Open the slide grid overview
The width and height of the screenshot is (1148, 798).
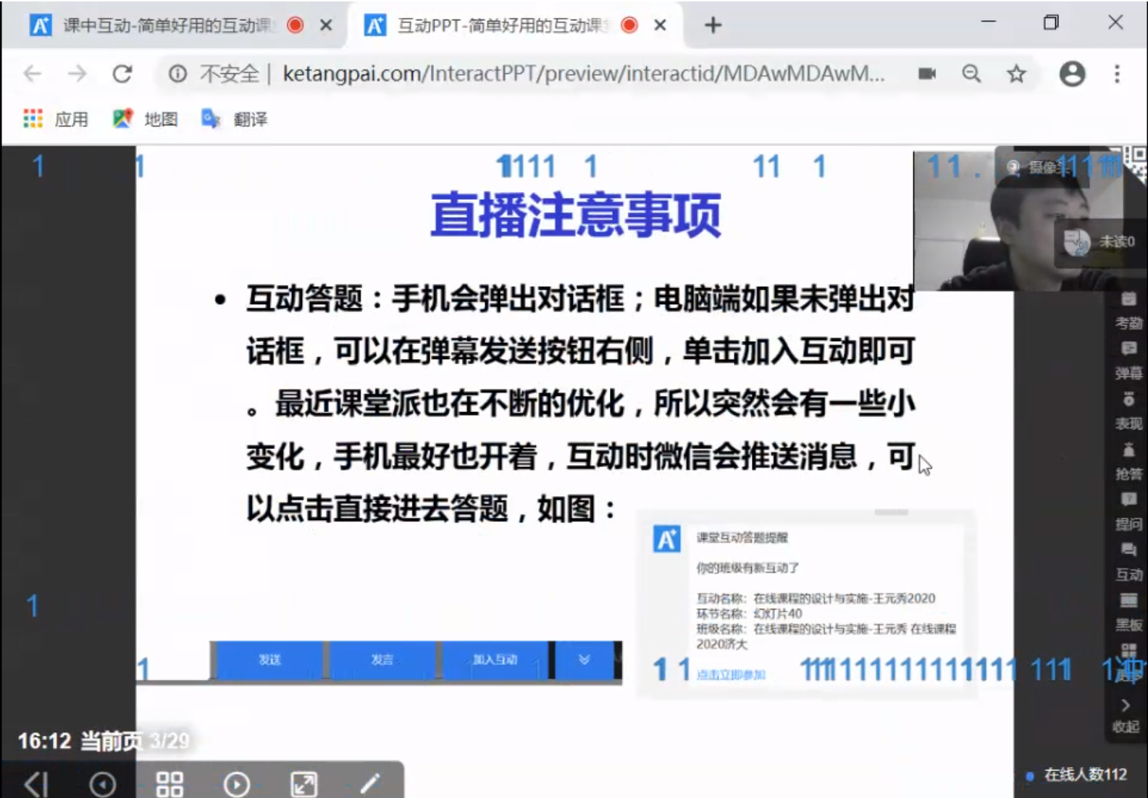pos(169,784)
